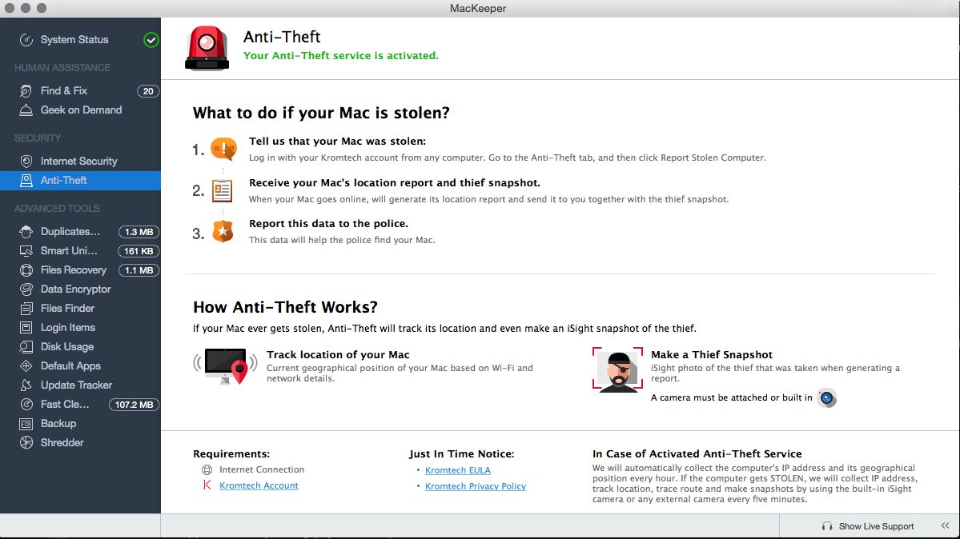Open the Kromtech Account link
The width and height of the screenshot is (960, 539).
tap(259, 485)
